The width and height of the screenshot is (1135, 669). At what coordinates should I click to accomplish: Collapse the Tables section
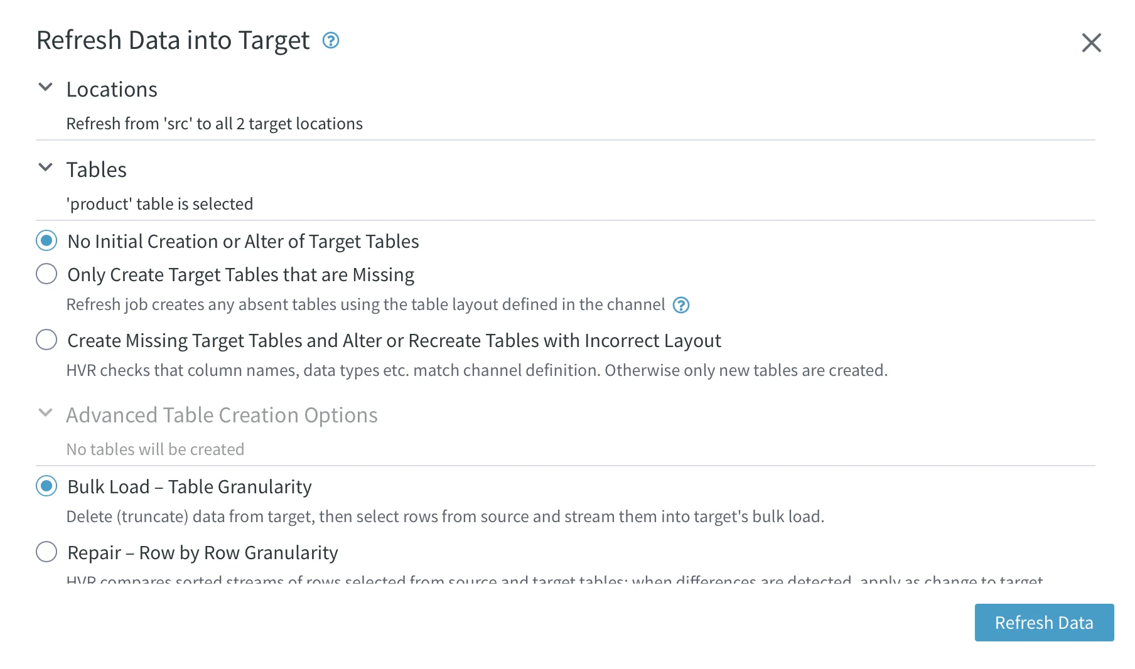(45, 167)
